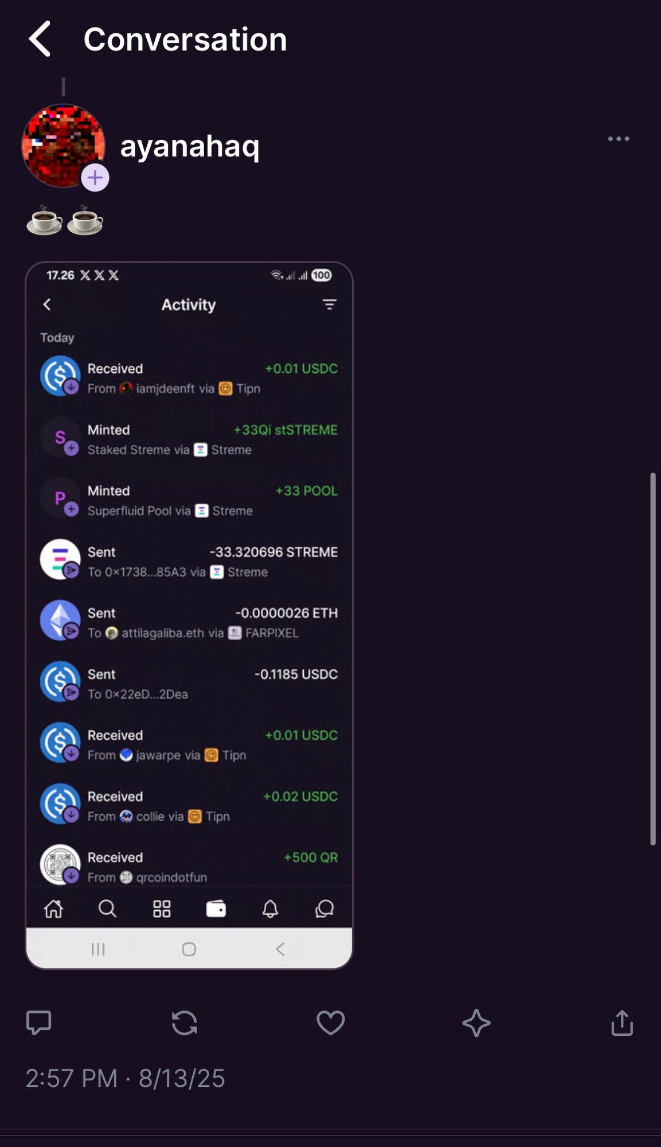Open the embedded Activity screenshot
The height and width of the screenshot is (1147, 661).
(189, 615)
